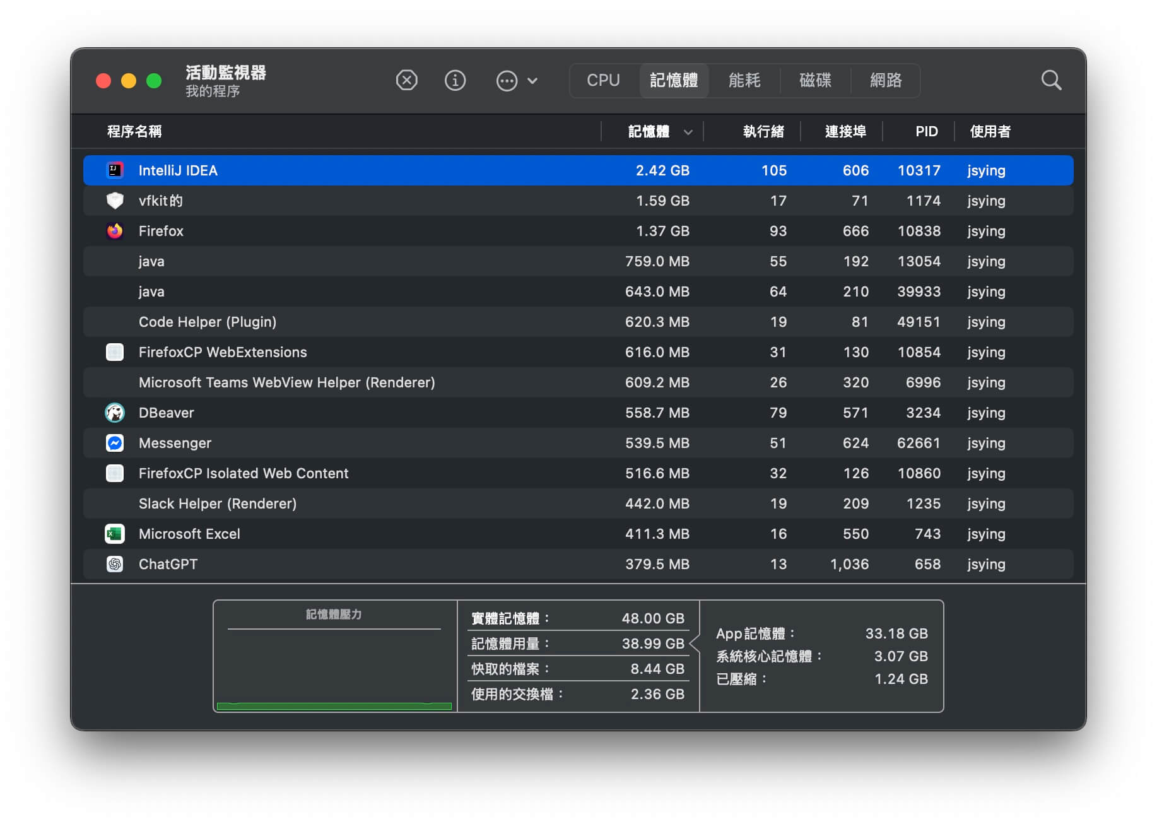
Task: Open the 磁碟 tab
Action: pos(815,80)
